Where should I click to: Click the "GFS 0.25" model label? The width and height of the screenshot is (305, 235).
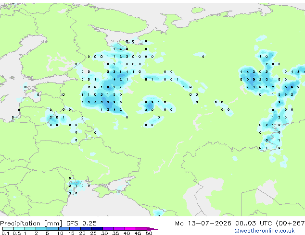81,223
